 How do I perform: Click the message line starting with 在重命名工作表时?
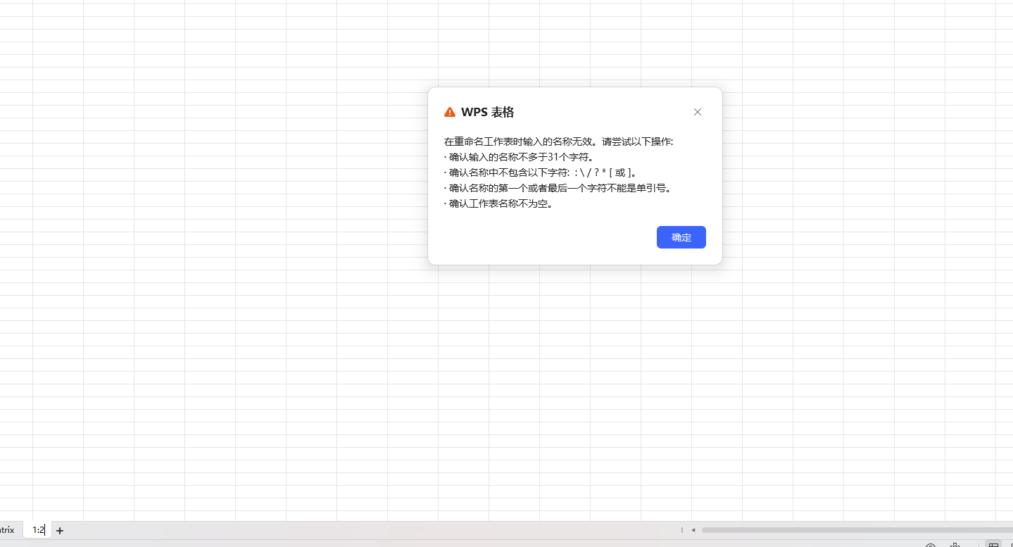558,142
